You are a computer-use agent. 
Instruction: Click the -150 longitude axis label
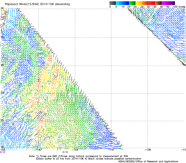tap(2, 150)
